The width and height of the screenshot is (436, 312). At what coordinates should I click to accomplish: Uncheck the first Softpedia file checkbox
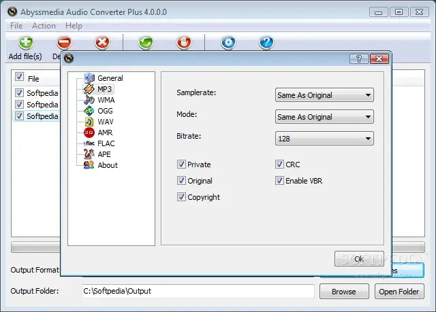click(x=19, y=93)
